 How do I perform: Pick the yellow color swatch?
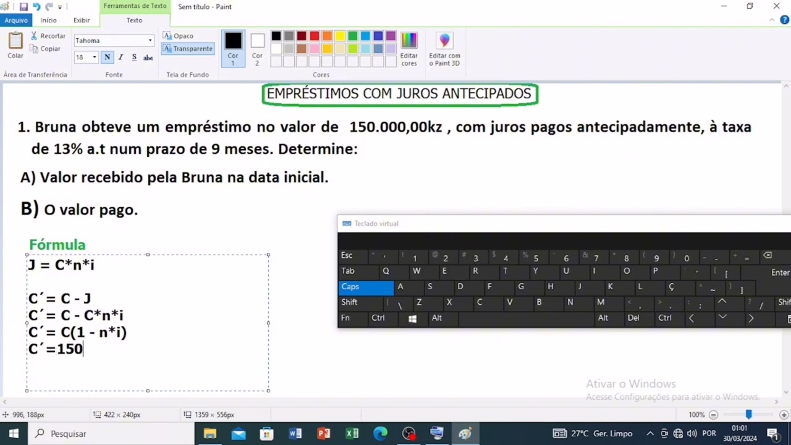(340, 36)
